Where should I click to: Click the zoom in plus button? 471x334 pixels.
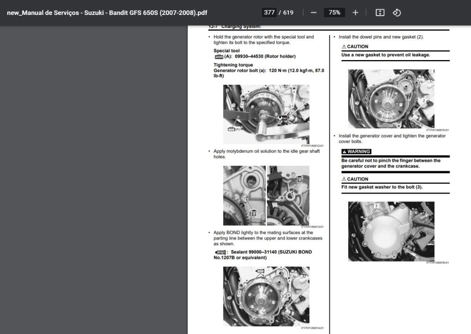[355, 13]
